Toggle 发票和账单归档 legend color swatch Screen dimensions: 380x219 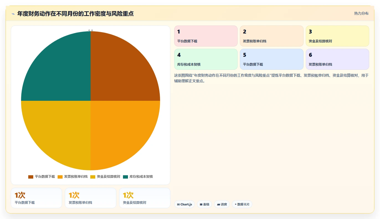(x=60, y=177)
